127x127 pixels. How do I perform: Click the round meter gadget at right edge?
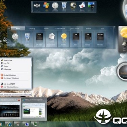122,71
